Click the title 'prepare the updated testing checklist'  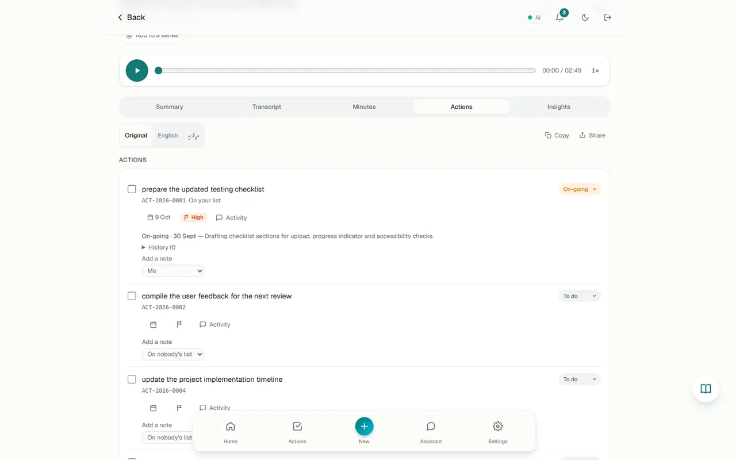[203, 189]
